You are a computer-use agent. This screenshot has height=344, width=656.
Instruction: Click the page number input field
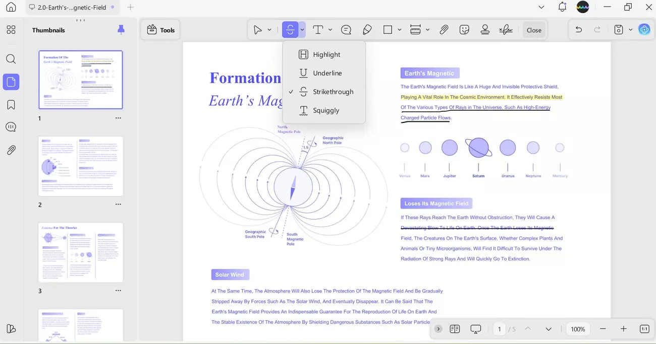(x=499, y=329)
